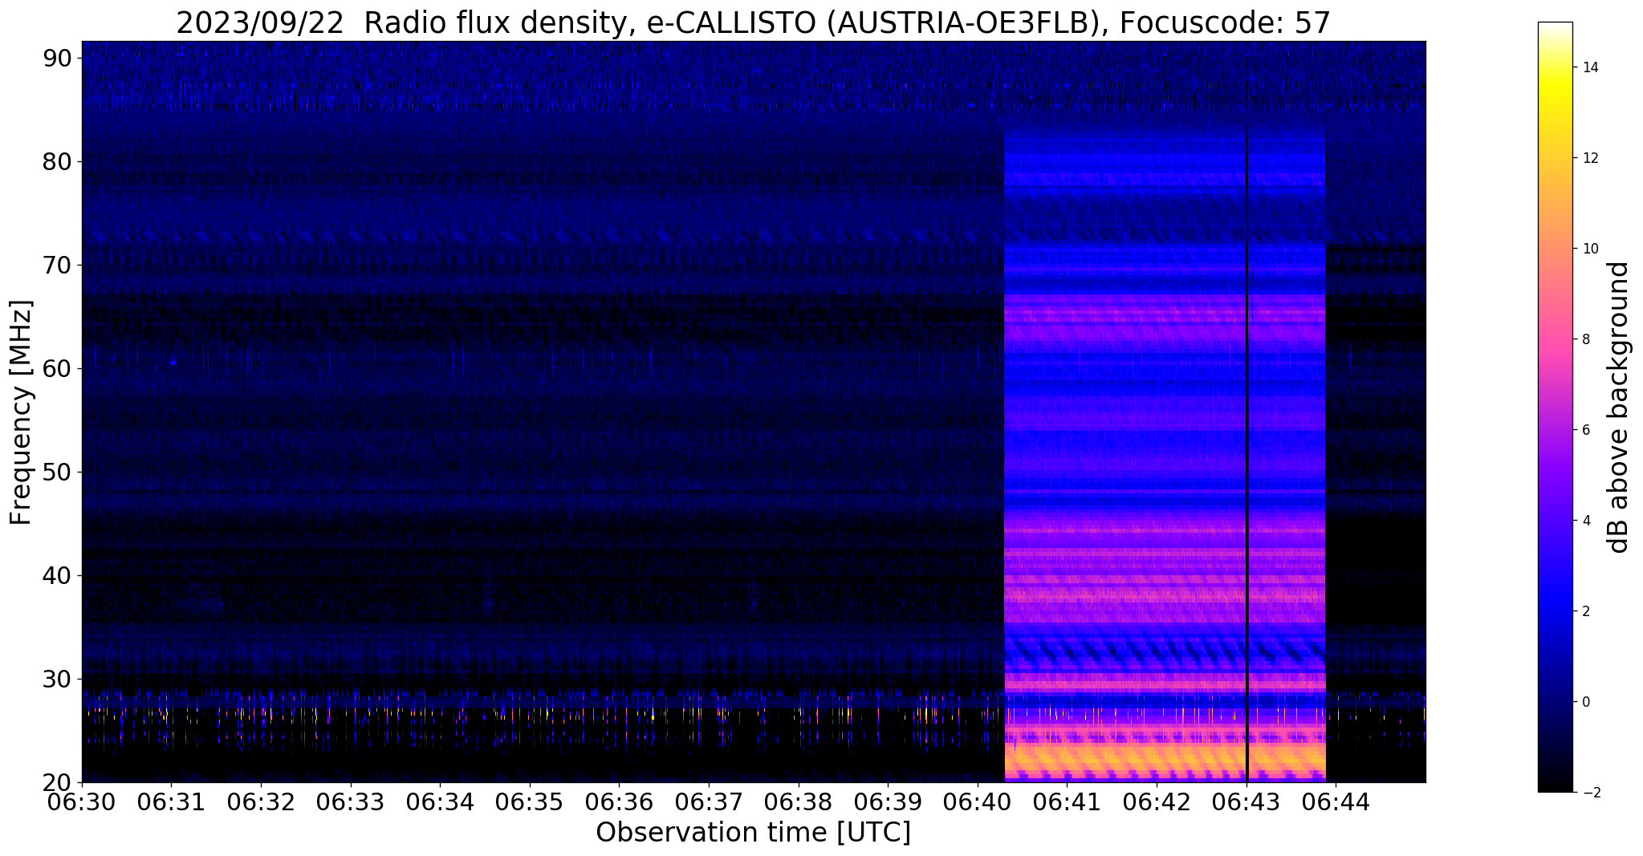Image resolution: width=1643 pixels, height=856 pixels.
Task: Click the 06:43 time tick label
Action: [1246, 803]
